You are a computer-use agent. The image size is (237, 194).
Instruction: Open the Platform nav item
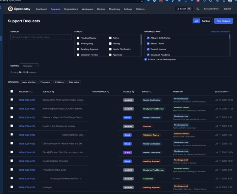coord(140,9)
